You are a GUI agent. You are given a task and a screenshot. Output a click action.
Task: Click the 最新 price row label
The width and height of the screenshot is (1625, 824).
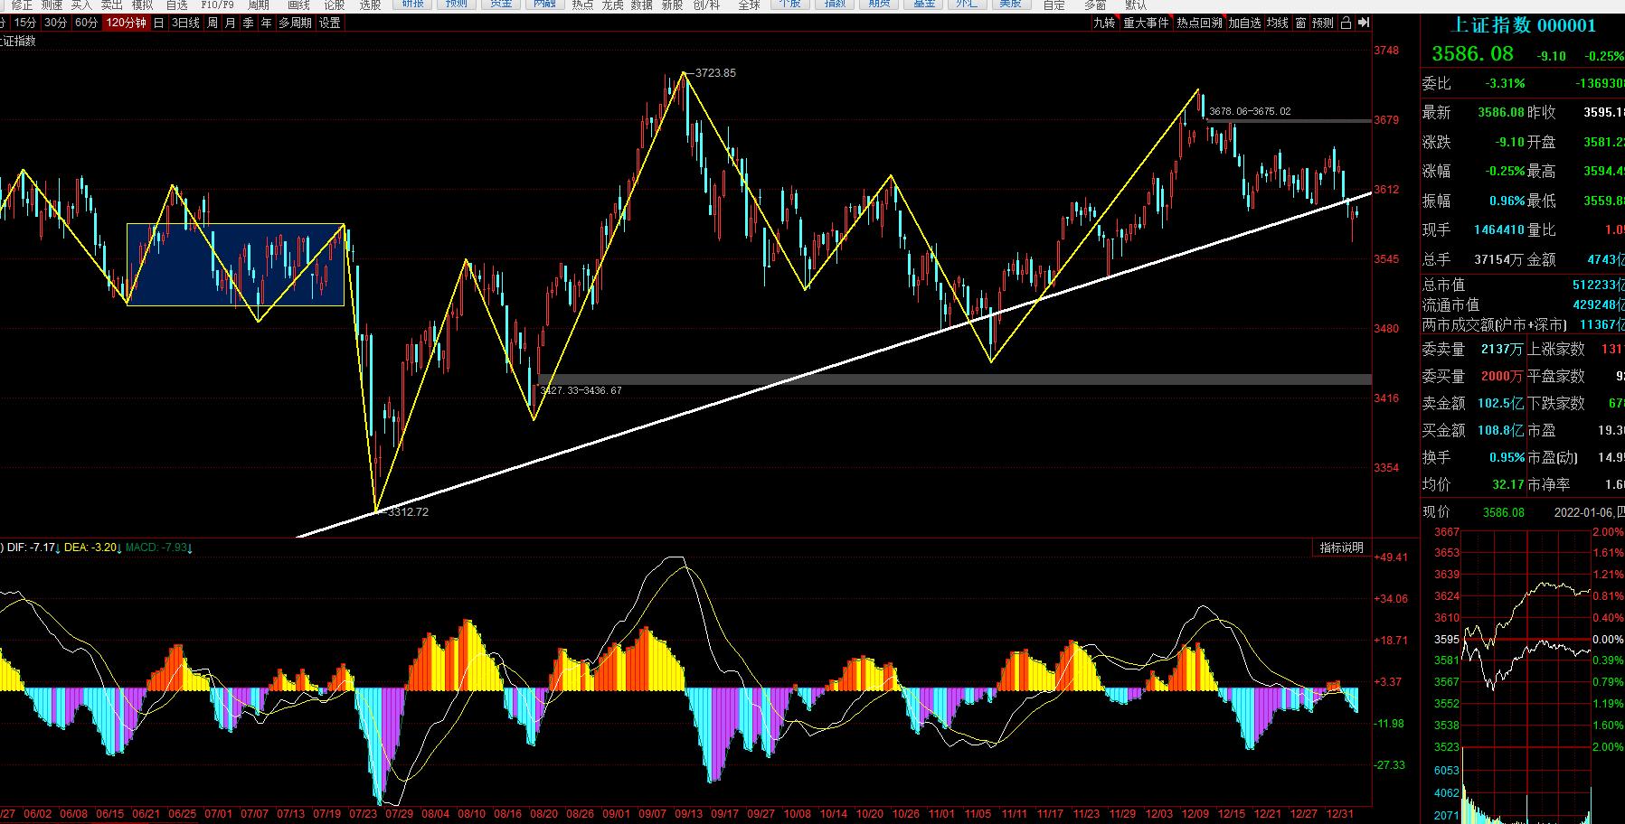(1436, 112)
